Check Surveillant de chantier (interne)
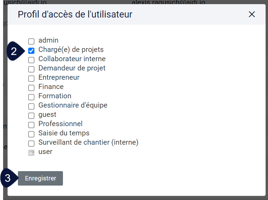This screenshot has height=200, width=268. (x=31, y=143)
